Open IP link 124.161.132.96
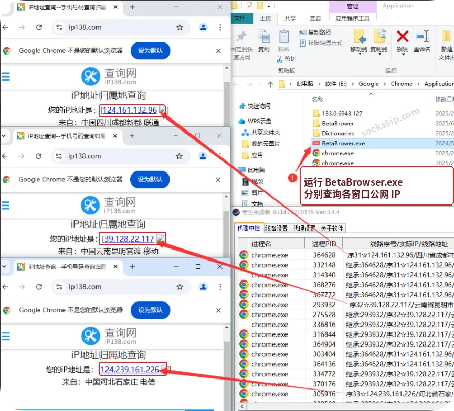Image resolution: width=454 pixels, height=411 pixels. pos(130,110)
